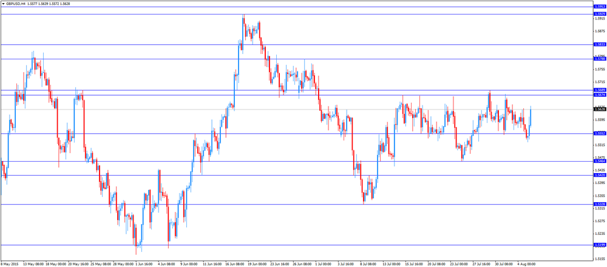
Task: Select the 1.5464 horizontal line price label
Action: [600, 161]
